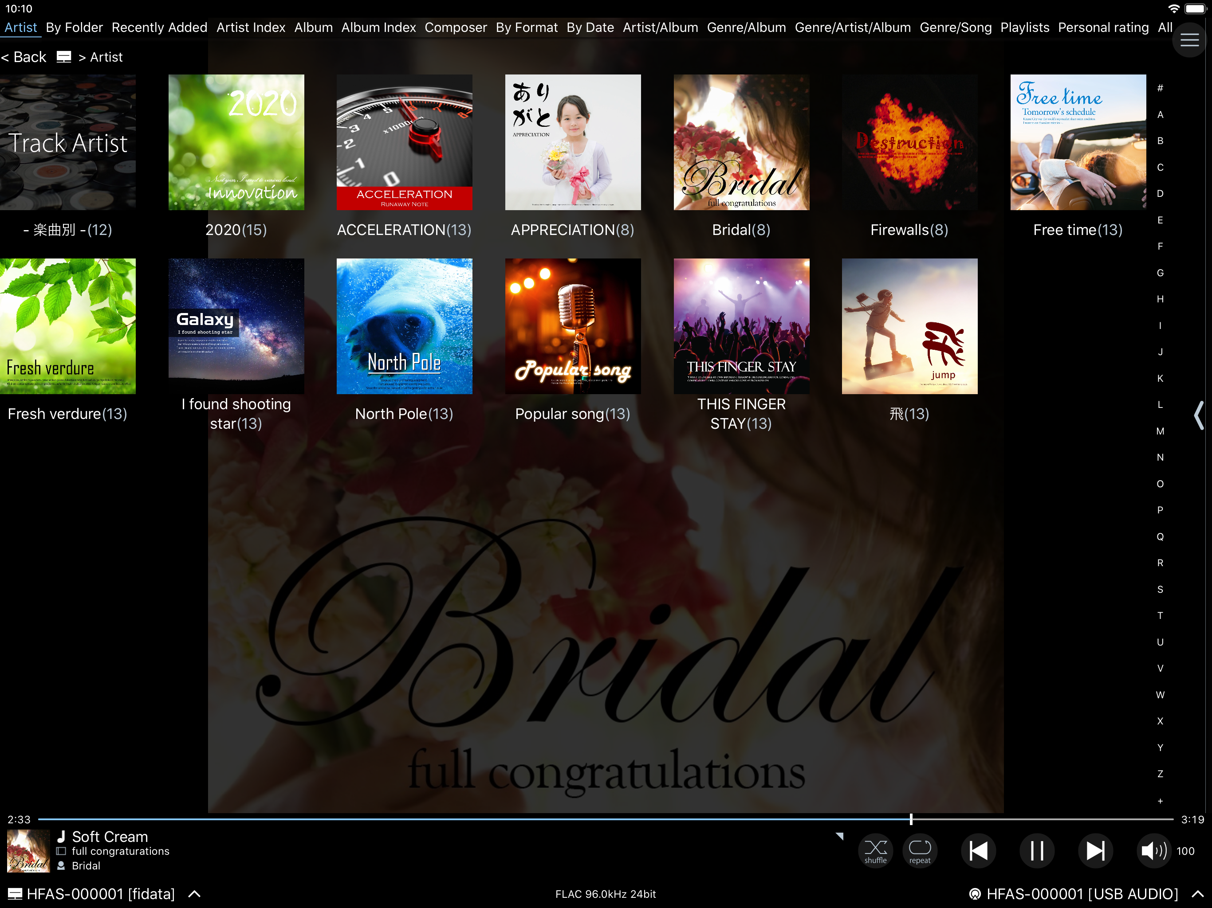Click the music note icon by Soft Cream

point(61,836)
